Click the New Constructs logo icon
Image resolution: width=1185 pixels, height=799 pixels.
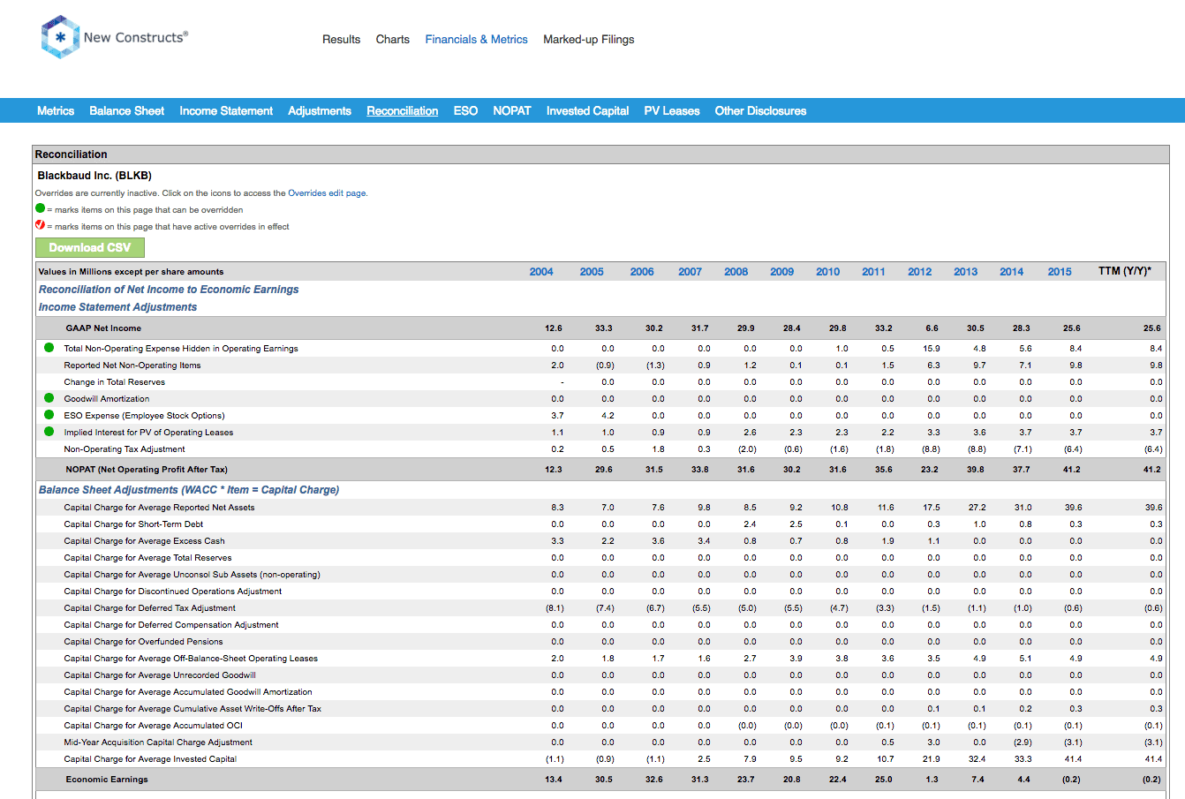pyautogui.click(x=60, y=37)
